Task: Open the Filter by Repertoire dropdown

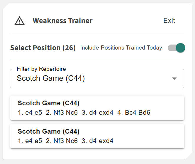Action: (x=97, y=78)
